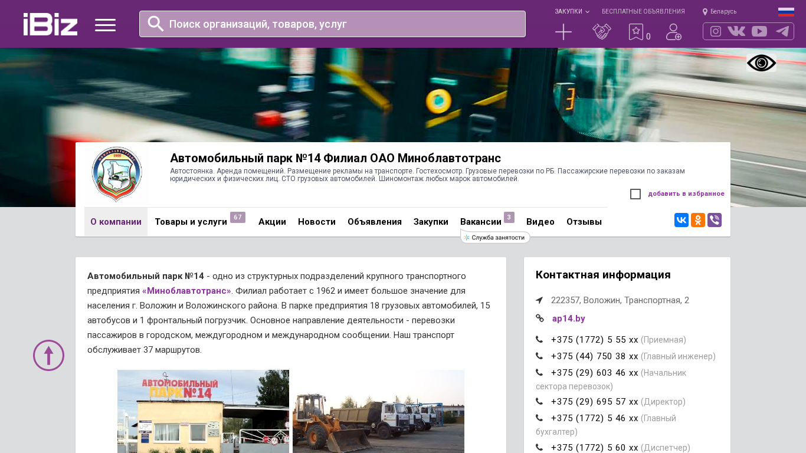
Task: Reveal the Начальник сектора перевозок phone
Action: click(x=594, y=373)
